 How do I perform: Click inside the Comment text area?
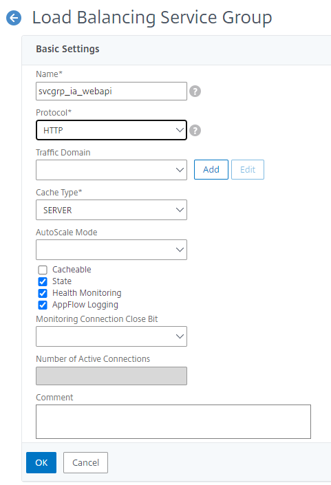[173, 422]
